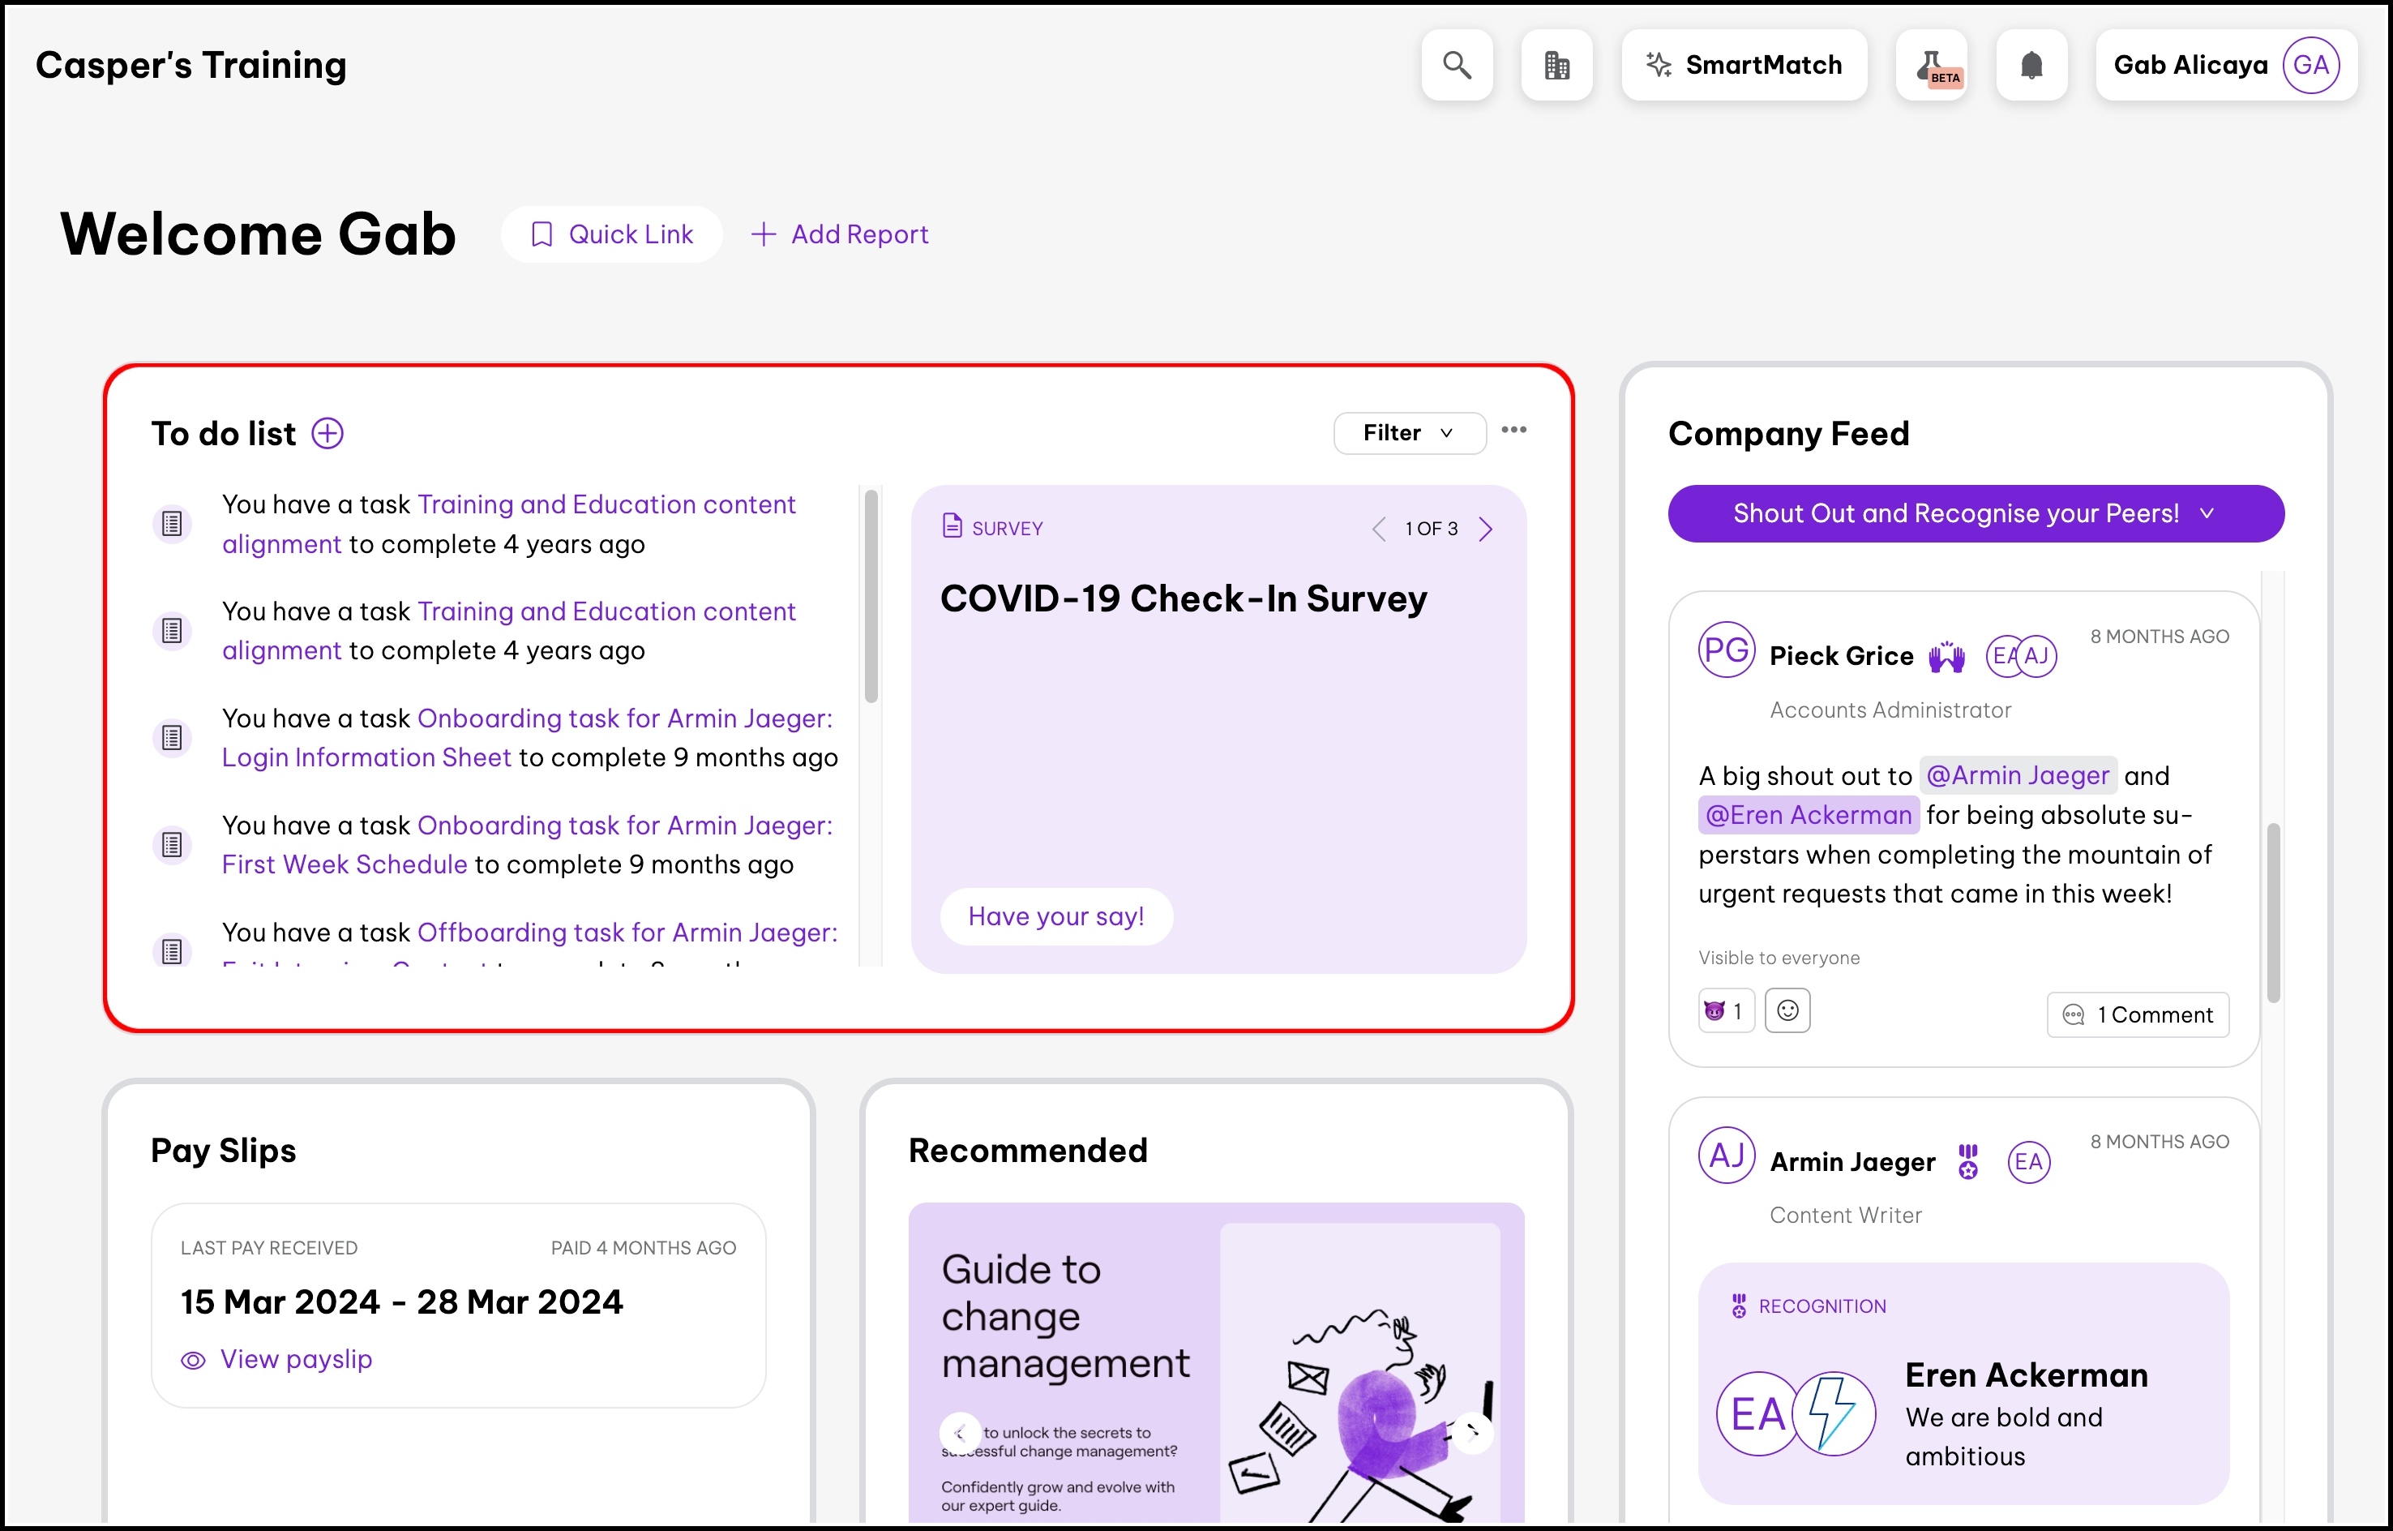Open the 1 Comment button on Pieck's post
This screenshot has width=2393, height=1531.
[2138, 1015]
